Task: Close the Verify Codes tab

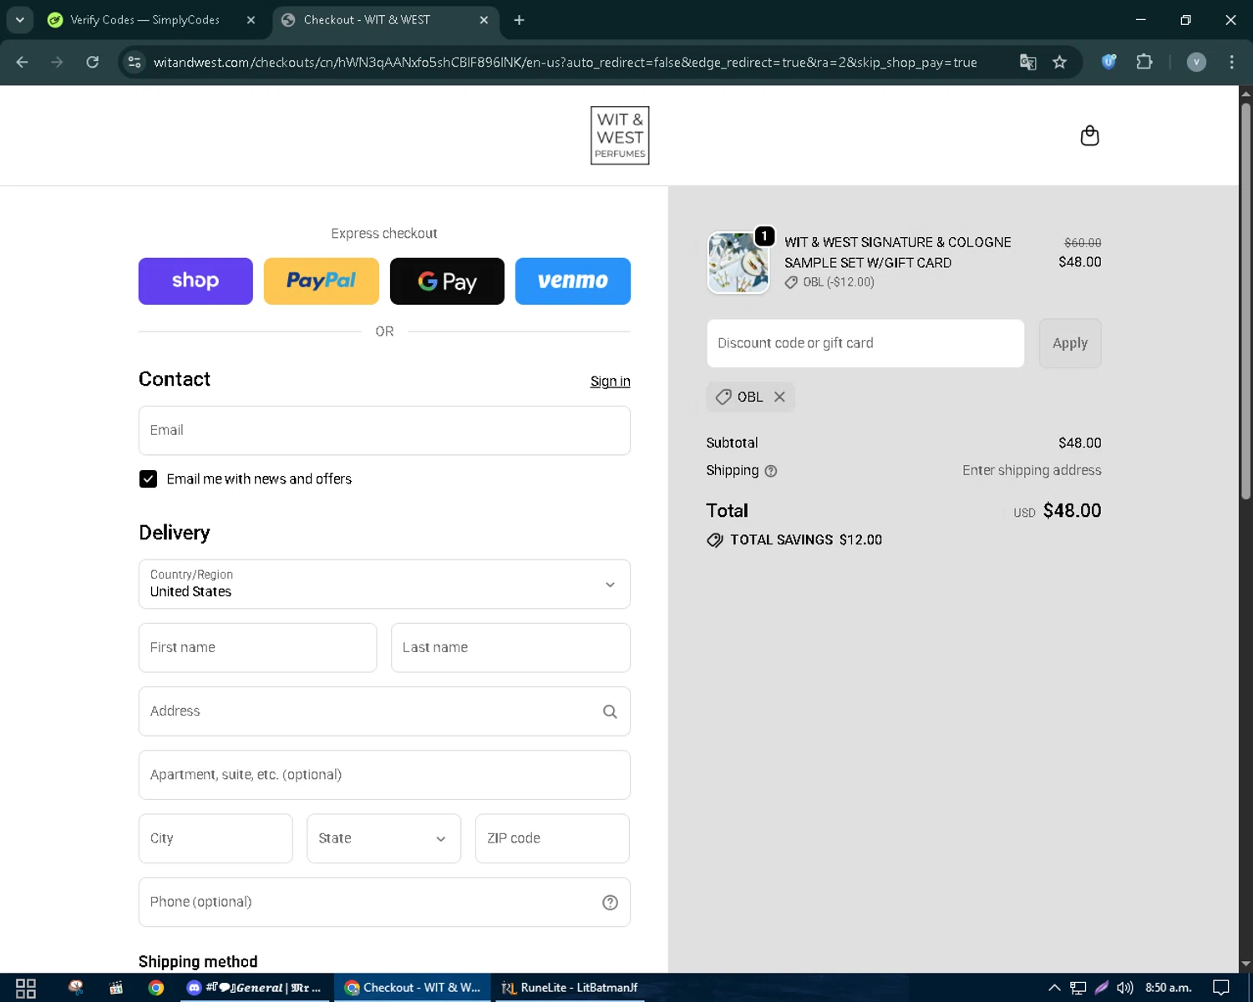Action: [x=251, y=20]
